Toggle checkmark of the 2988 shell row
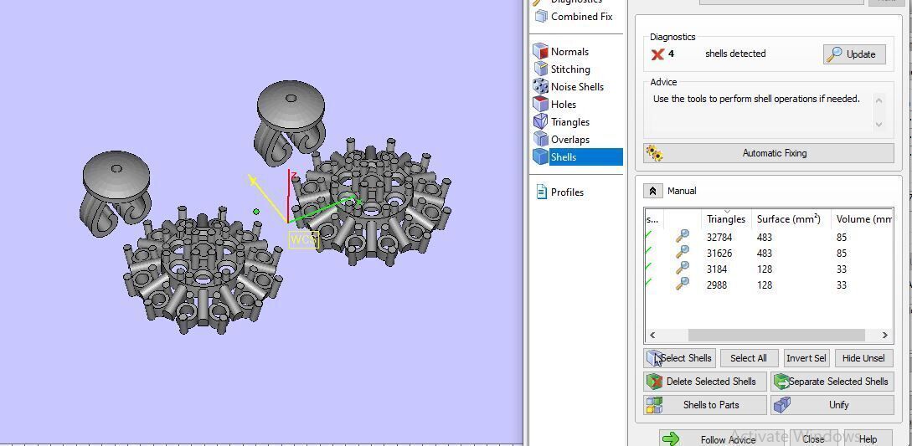The image size is (912, 446). point(649,283)
